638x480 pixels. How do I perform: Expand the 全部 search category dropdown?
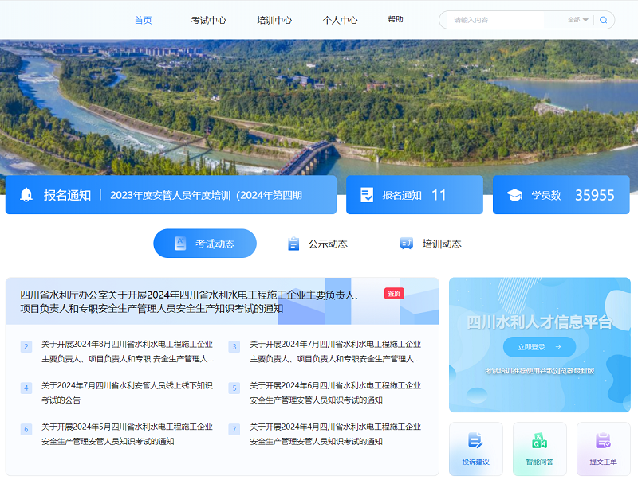[578, 20]
